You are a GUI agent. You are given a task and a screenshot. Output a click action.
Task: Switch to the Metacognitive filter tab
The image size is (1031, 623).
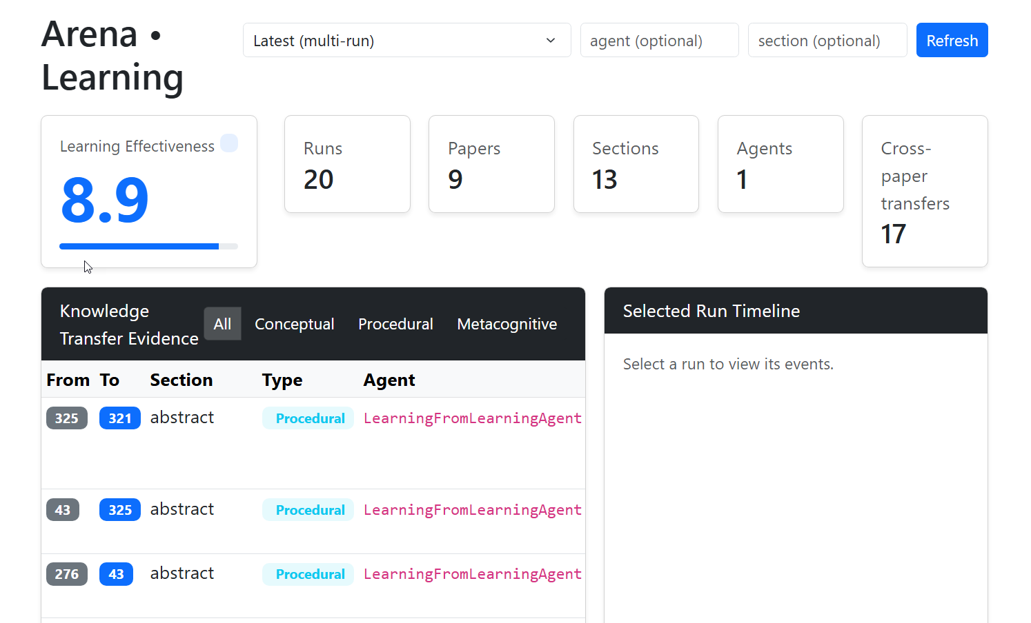507,324
